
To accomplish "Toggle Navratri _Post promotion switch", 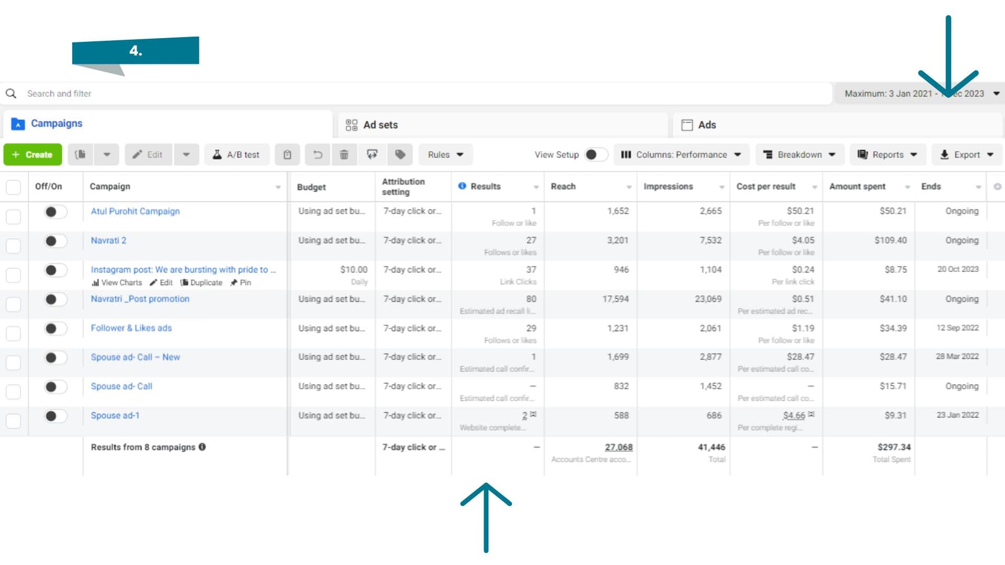I will click(55, 300).
